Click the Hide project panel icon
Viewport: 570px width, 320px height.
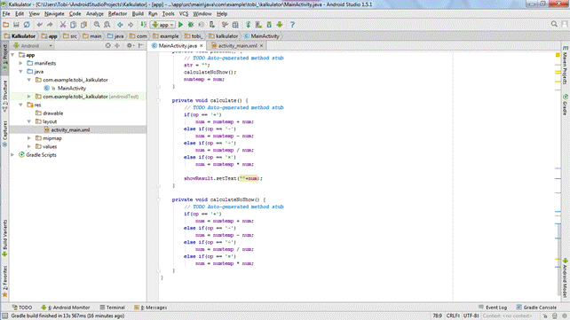141,46
